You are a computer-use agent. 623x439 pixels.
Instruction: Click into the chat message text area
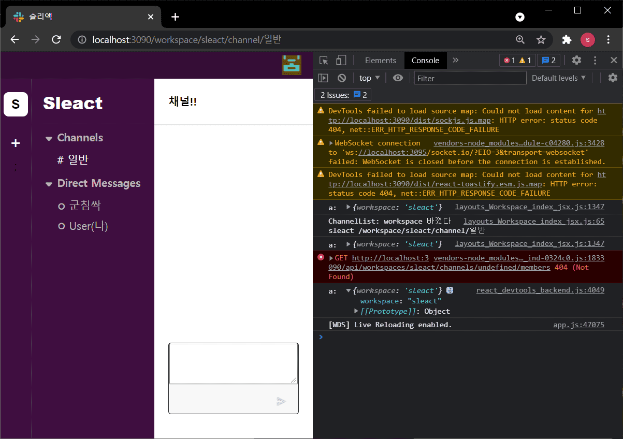point(234,364)
